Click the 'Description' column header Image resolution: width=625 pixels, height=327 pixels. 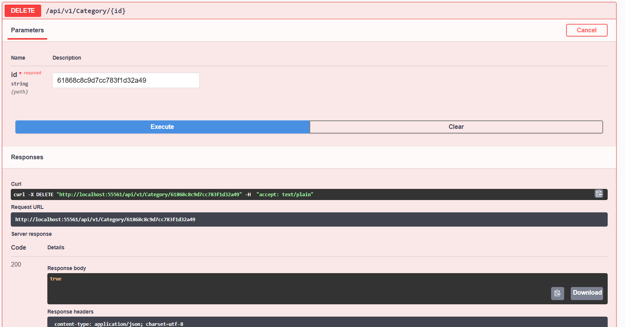67,58
